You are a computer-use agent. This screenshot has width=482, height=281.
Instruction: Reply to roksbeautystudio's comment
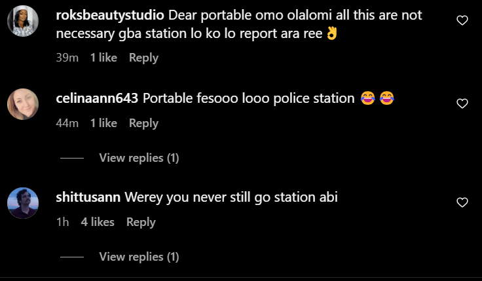tap(143, 58)
